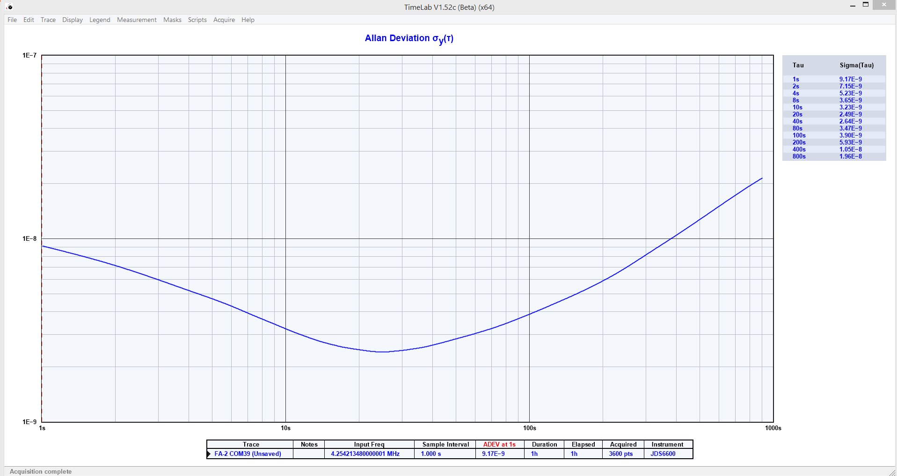897x476 pixels.
Task: Click the Duration value 1h in legend
Action: 534,454
